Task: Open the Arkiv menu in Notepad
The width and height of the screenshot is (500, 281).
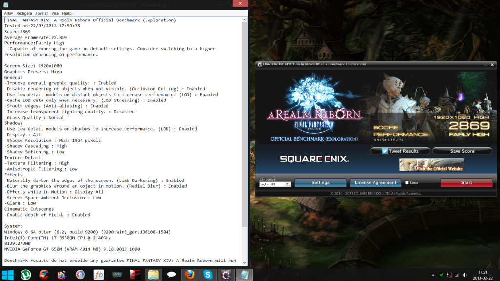Action: (x=9, y=13)
